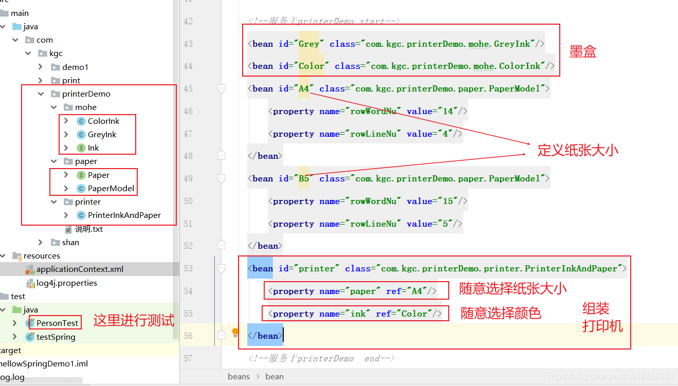
Task: Click line number 43 in gutter
Action: [188, 44]
